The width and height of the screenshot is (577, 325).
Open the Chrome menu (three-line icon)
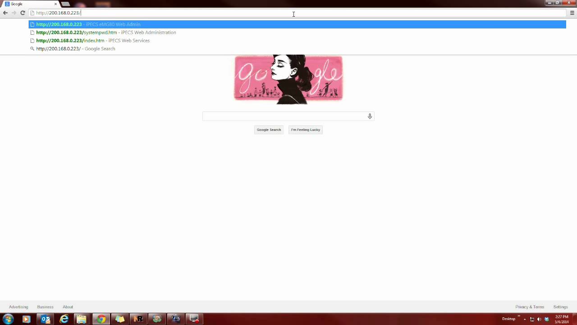572,13
